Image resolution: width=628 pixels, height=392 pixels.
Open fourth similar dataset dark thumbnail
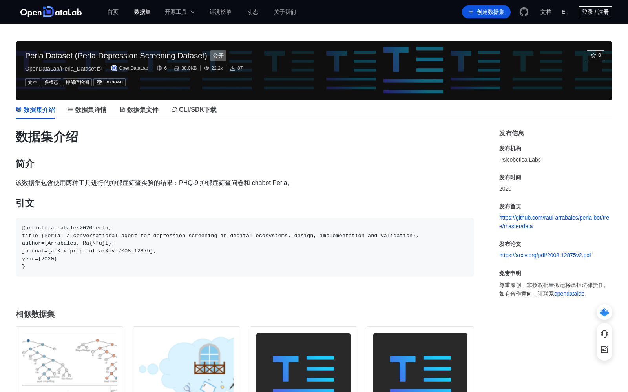point(420,362)
